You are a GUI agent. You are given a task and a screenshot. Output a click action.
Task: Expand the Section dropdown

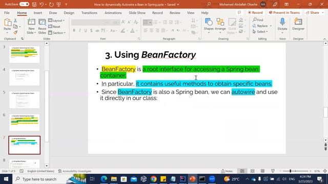pos(57,33)
